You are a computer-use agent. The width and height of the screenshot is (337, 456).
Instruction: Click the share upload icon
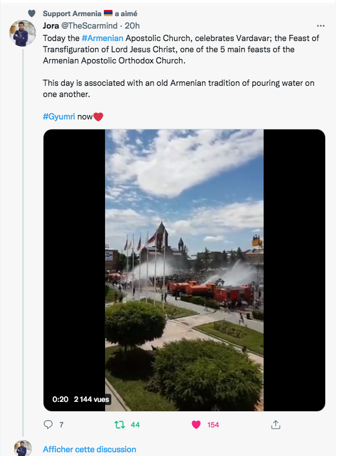pyautogui.click(x=275, y=425)
